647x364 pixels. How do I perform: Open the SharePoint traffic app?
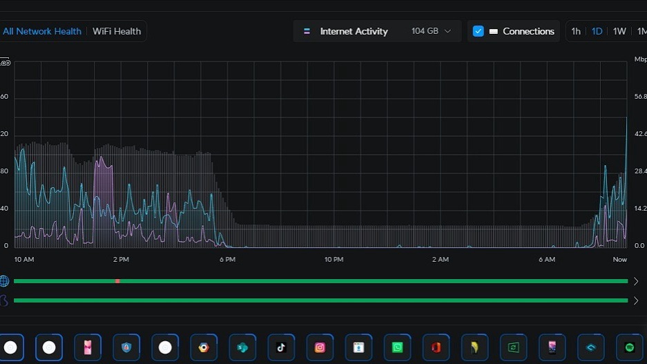(x=242, y=347)
